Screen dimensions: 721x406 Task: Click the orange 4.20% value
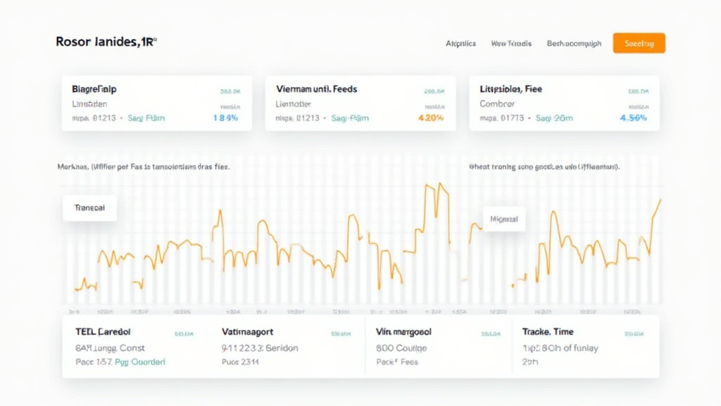431,118
